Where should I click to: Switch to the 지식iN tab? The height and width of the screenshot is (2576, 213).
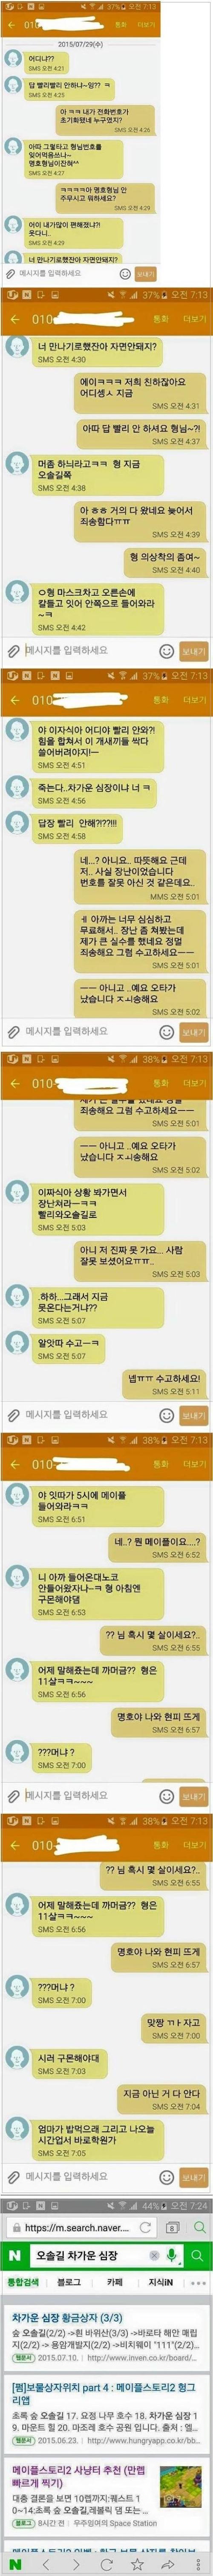tap(161, 2282)
